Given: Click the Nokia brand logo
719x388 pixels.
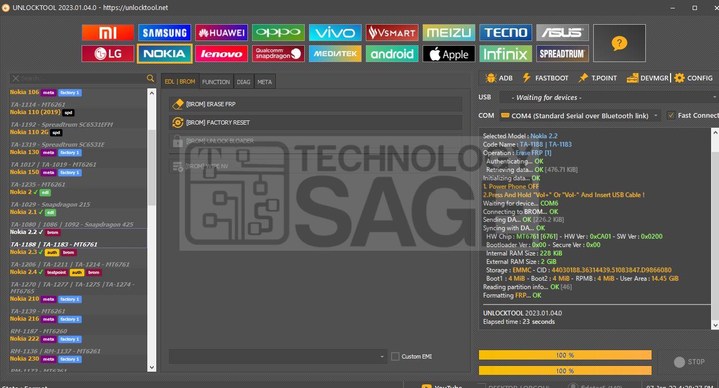Looking at the screenshot, I should (165, 54).
